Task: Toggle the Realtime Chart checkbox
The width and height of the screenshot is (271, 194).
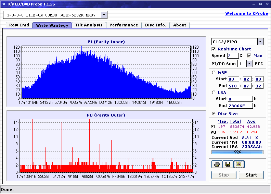Action: click(214, 49)
